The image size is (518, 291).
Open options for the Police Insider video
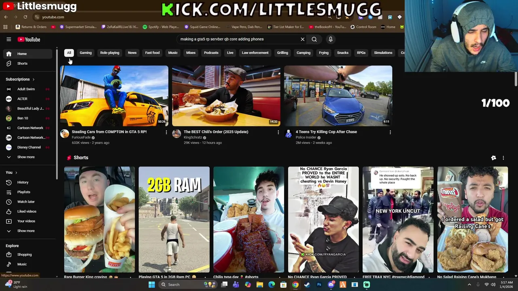(x=390, y=132)
